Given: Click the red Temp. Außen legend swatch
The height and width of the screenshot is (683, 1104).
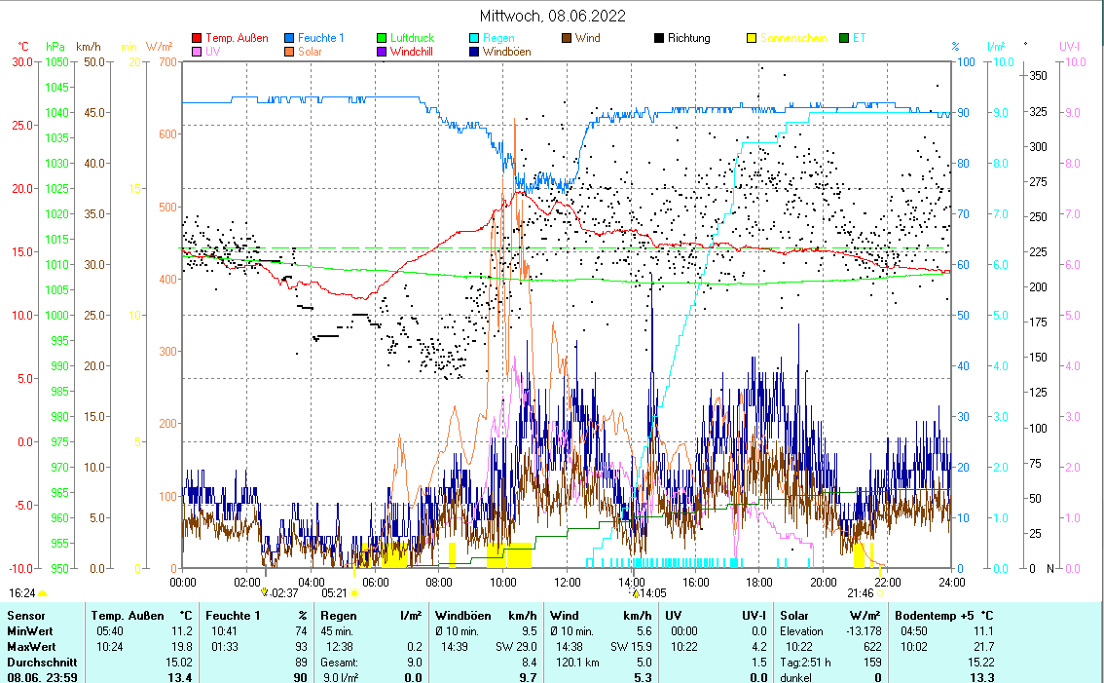Looking at the screenshot, I should point(198,39).
